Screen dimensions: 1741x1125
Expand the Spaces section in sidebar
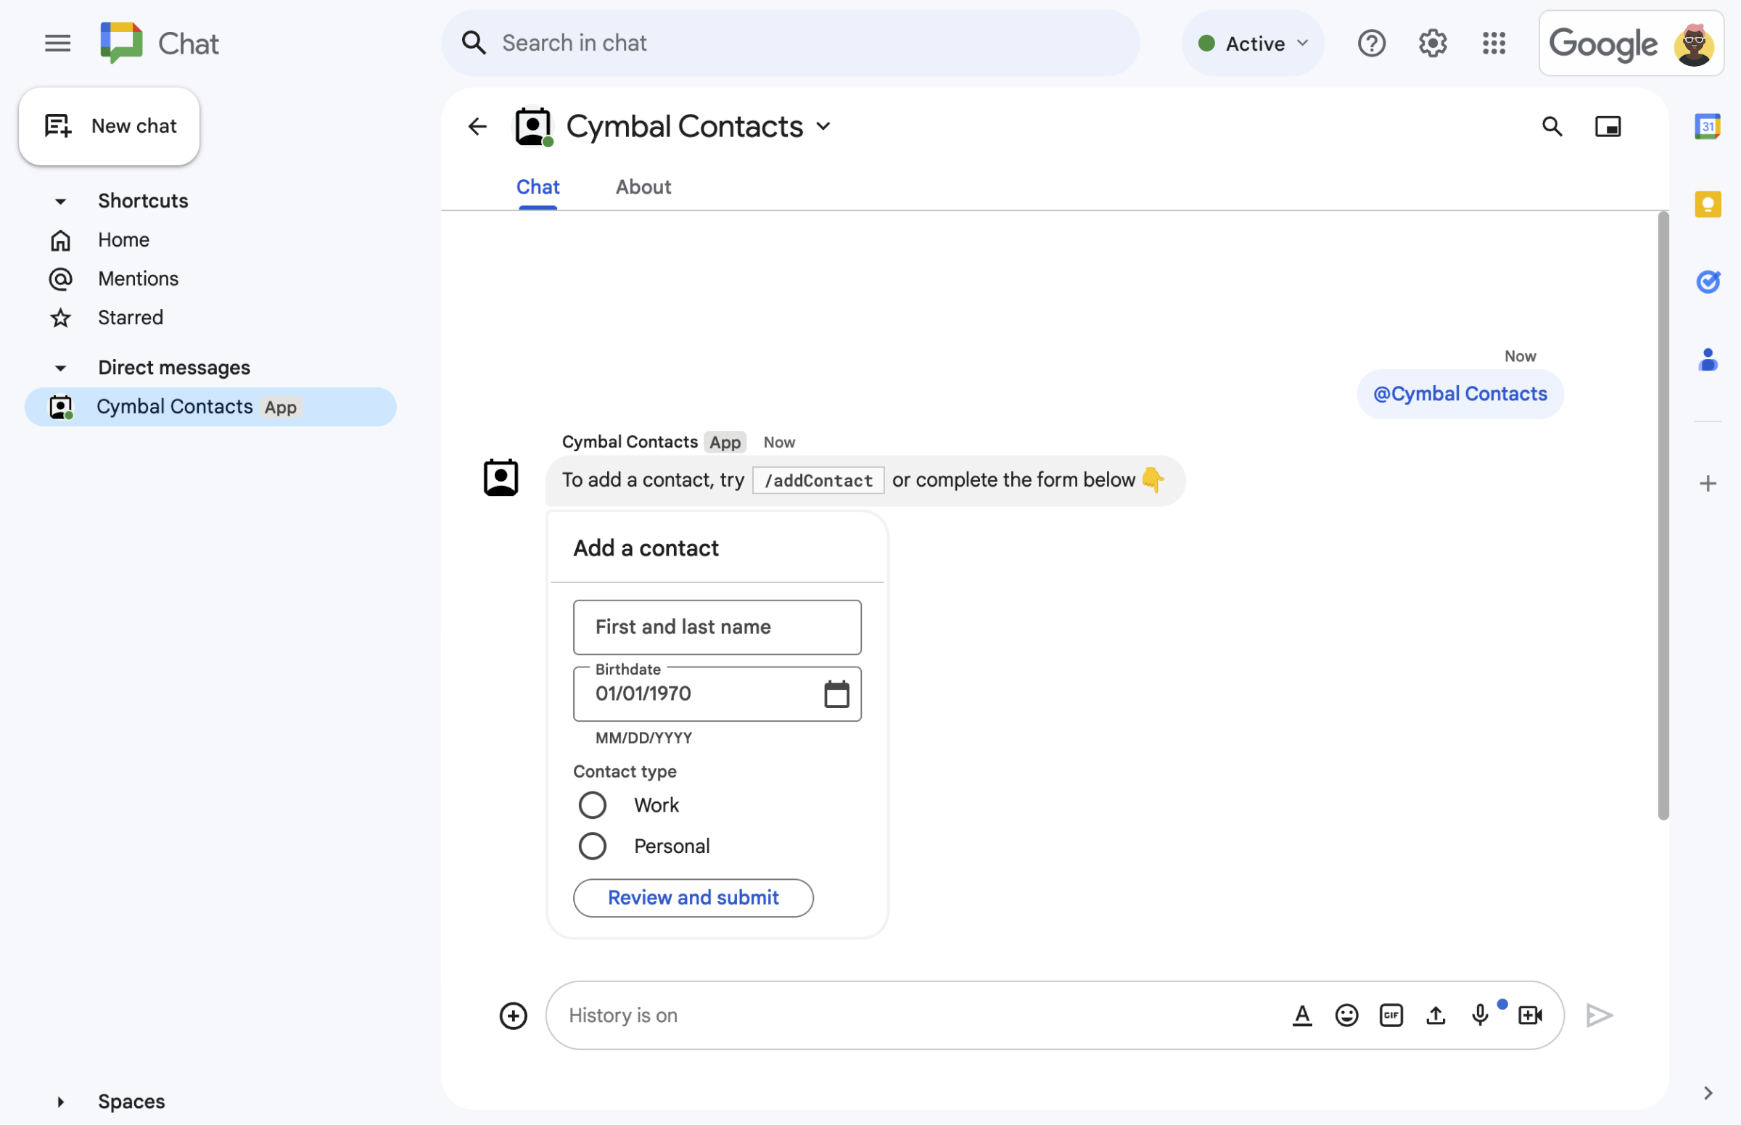(x=59, y=1100)
